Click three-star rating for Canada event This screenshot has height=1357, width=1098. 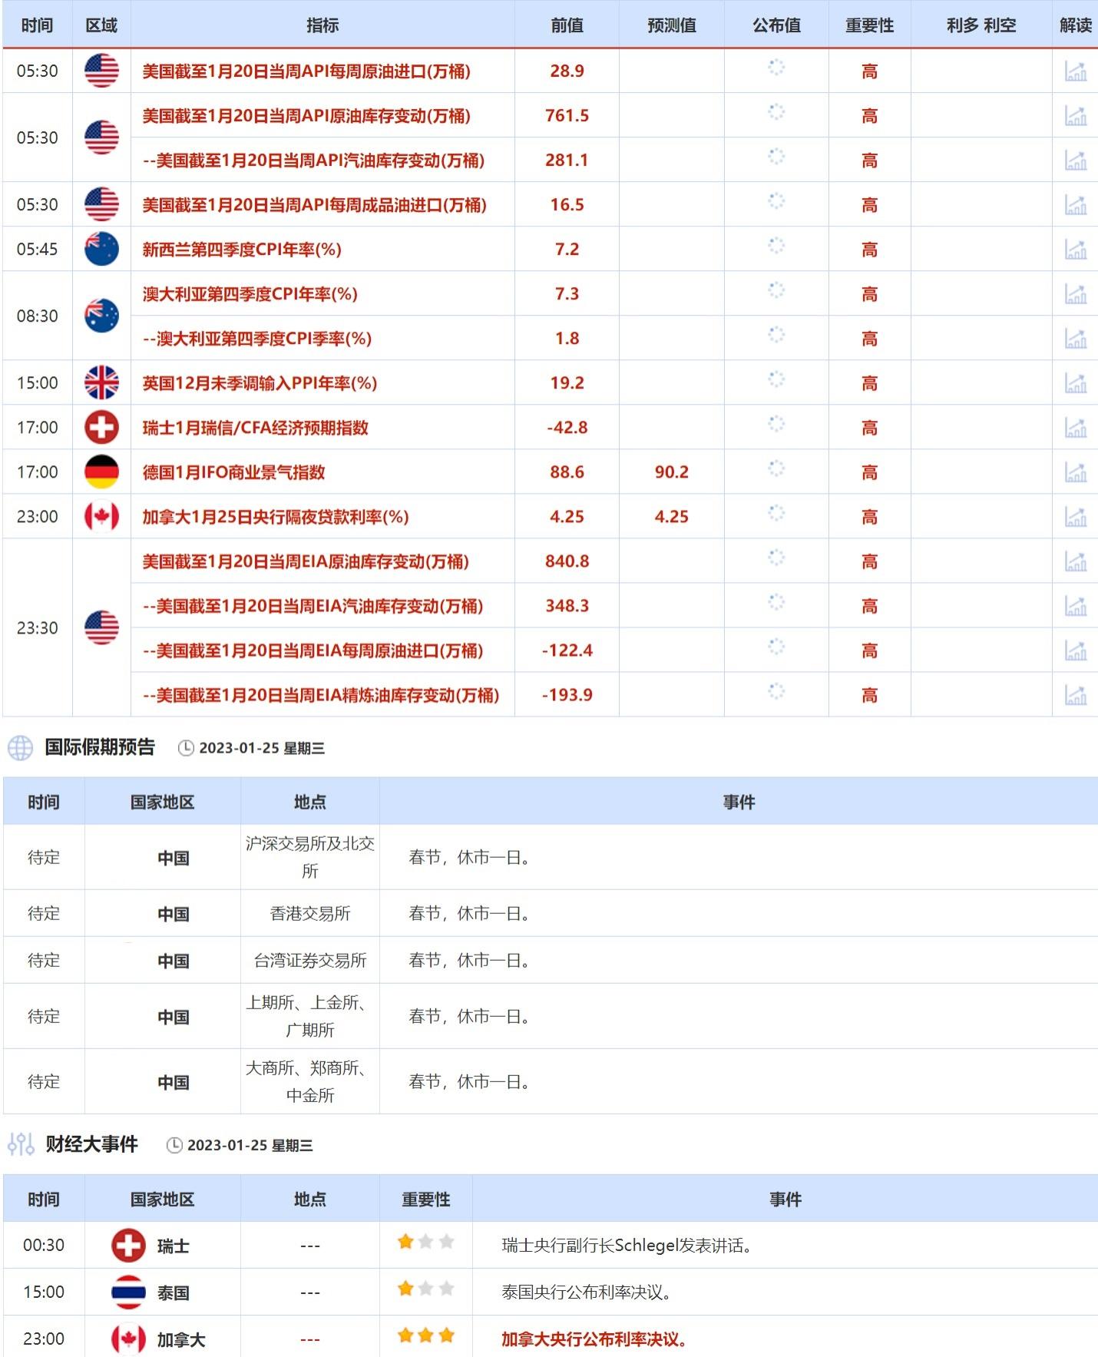click(425, 1336)
